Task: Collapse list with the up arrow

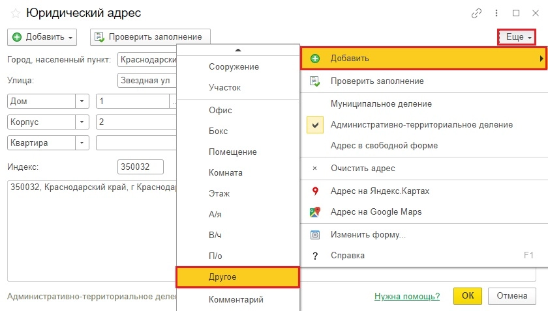Action: click(238, 50)
